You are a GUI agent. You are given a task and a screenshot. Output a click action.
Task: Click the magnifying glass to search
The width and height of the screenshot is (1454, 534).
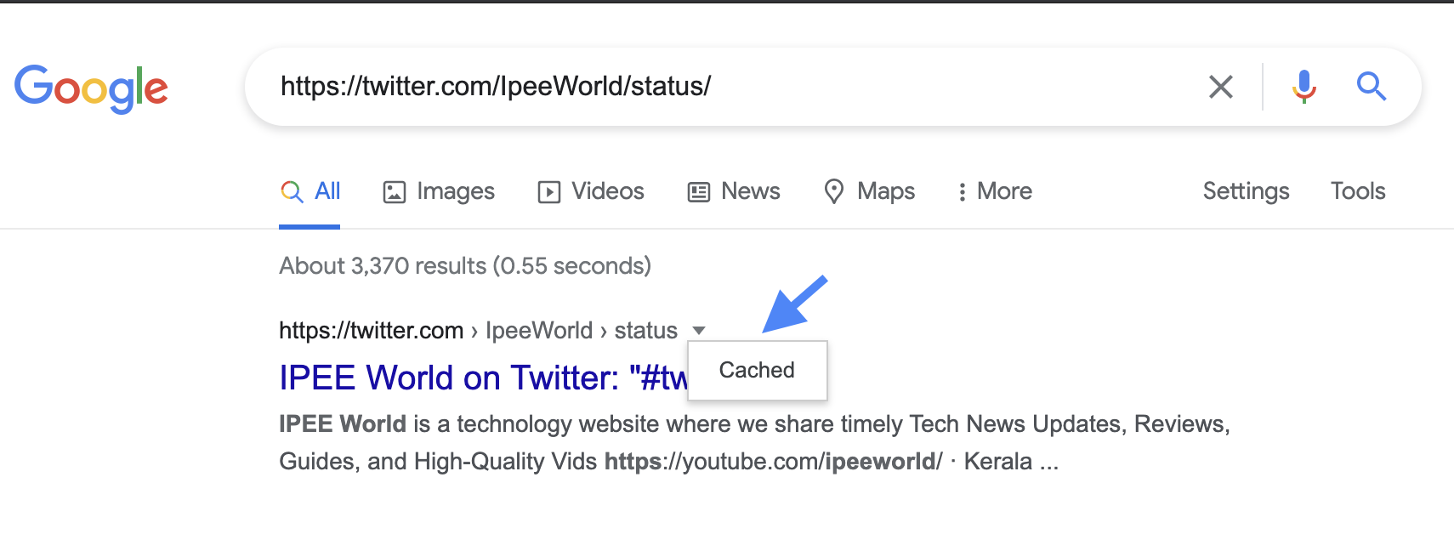tap(1372, 86)
